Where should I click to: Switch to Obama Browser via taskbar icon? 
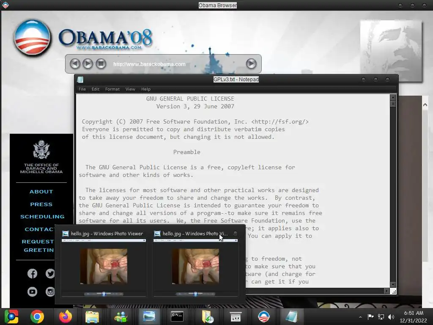point(263,317)
